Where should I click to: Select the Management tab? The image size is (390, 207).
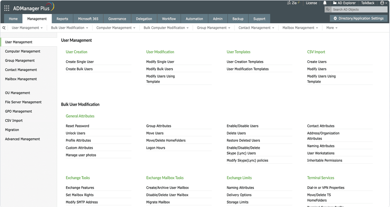pyautogui.click(x=37, y=19)
